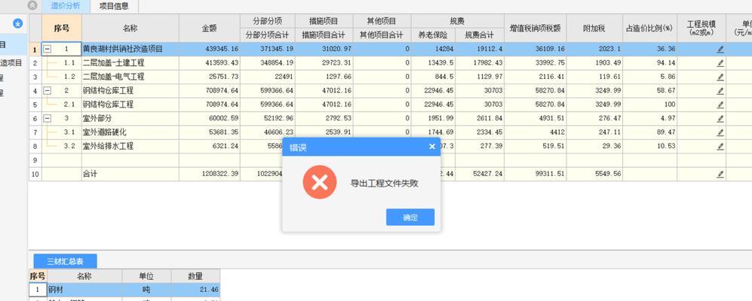The image size is (752, 301).
Task: Edit 工程规模 for 室外给排水工程 row
Action: 720,147
